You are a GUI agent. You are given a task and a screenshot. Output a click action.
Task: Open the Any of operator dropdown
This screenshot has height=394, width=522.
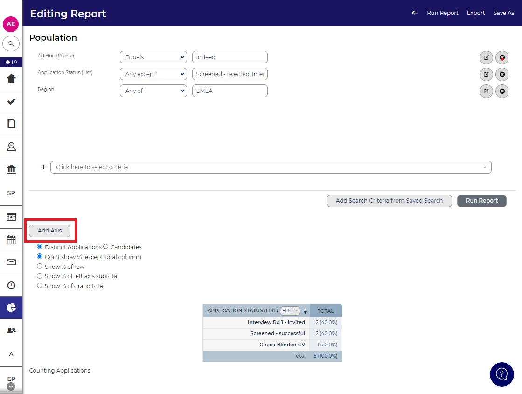tap(153, 91)
